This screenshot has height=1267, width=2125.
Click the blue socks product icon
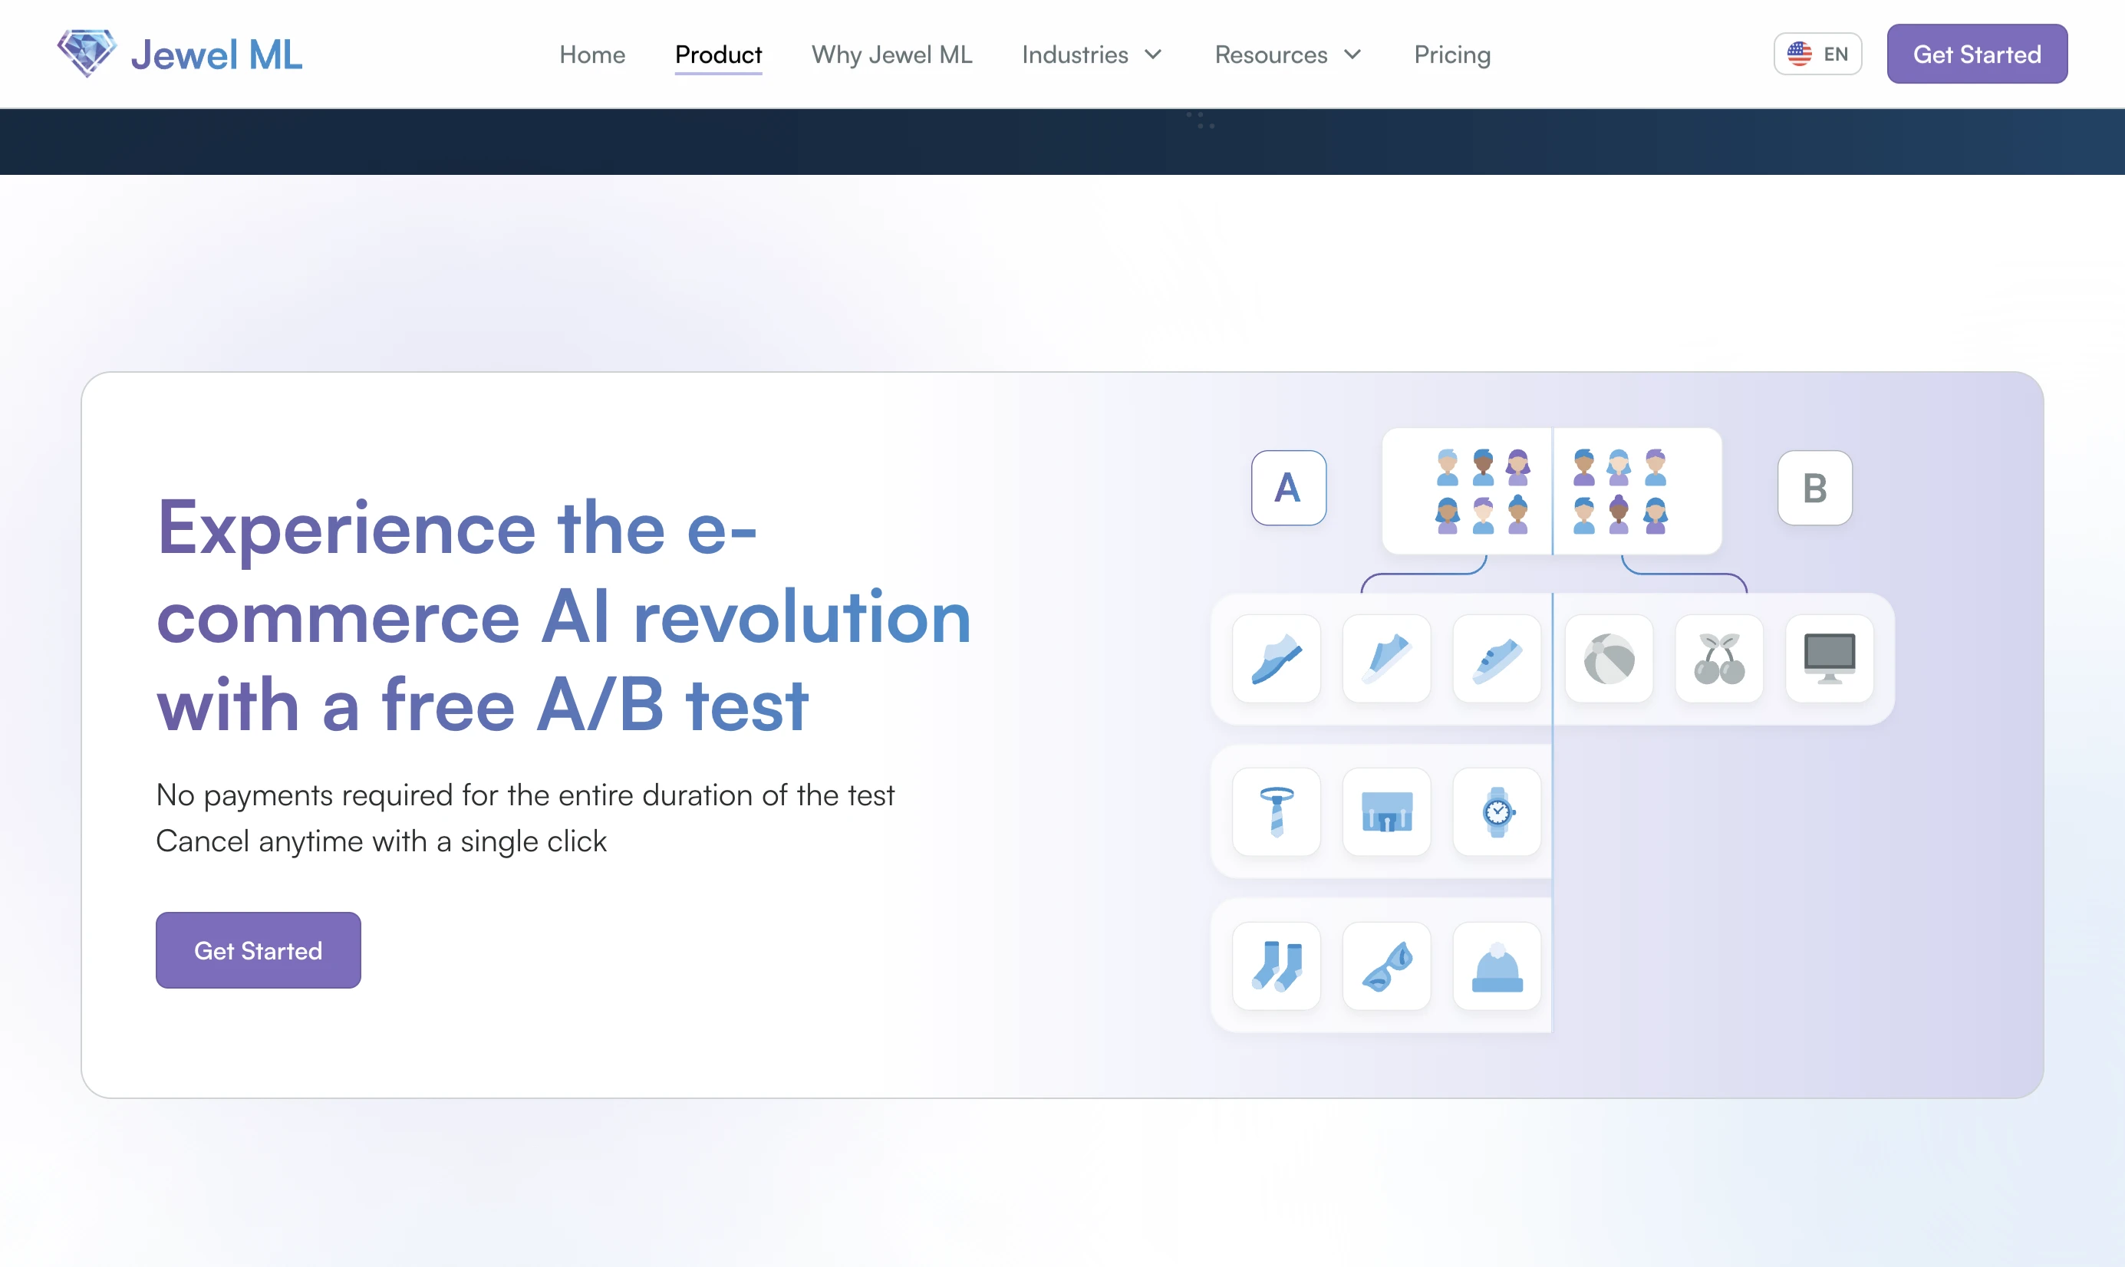pyautogui.click(x=1277, y=966)
